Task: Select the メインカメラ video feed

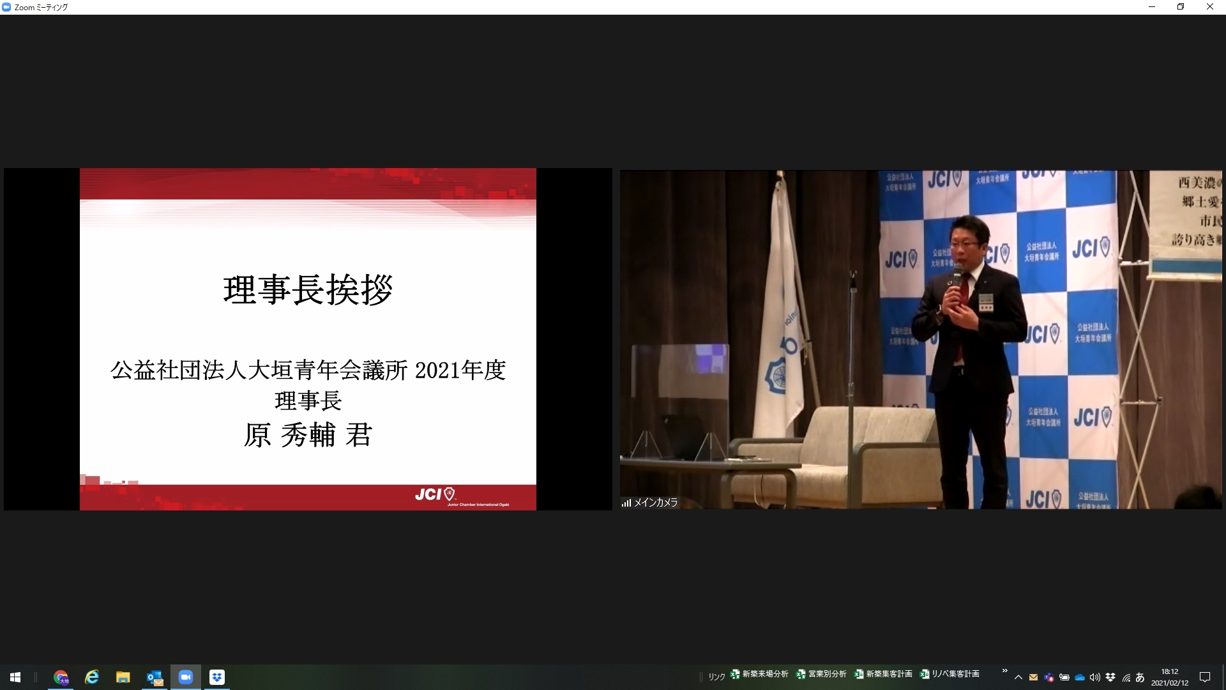Action: coord(920,339)
